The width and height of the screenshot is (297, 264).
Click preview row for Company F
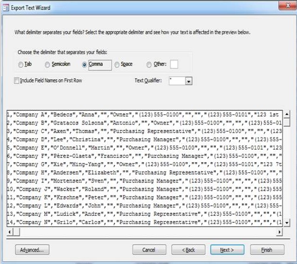[144, 156]
